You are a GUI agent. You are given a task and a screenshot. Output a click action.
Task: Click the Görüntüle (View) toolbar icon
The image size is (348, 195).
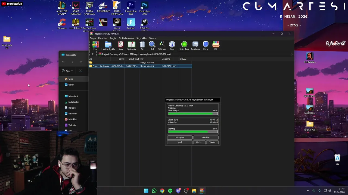click(132, 45)
